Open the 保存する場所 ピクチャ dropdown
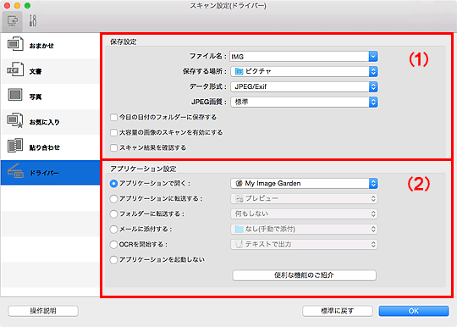This screenshot has height=327, width=457. [304, 71]
